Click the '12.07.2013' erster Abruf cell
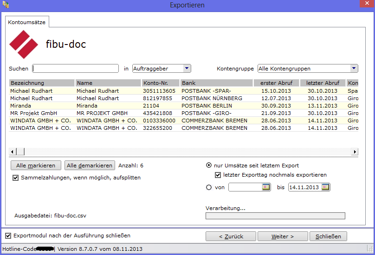This screenshot has width=375, height=255. [276, 98]
